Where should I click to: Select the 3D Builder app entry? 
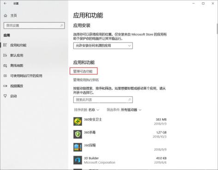point(120,160)
